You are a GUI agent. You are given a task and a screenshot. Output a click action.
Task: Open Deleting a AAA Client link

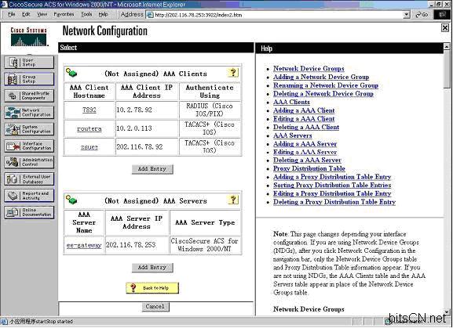pos(306,127)
